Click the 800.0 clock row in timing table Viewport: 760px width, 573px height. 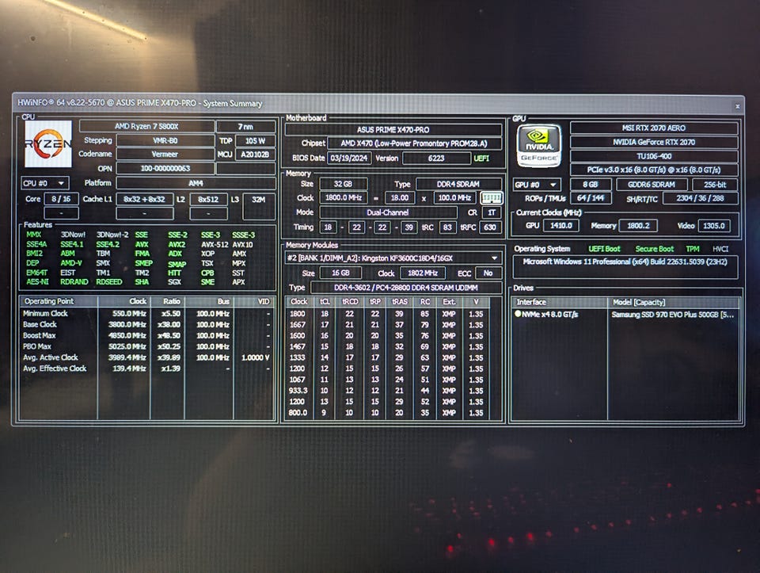[x=387, y=413]
